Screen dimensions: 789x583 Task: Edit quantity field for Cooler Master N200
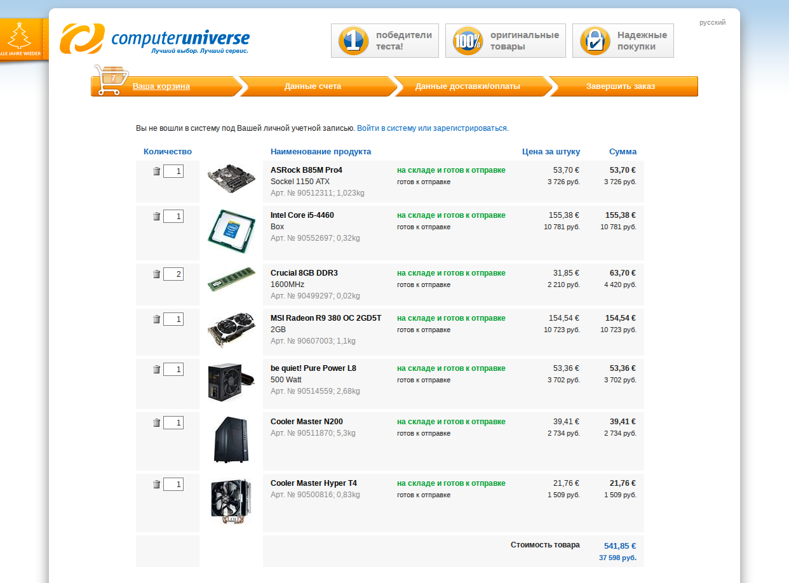(x=173, y=423)
